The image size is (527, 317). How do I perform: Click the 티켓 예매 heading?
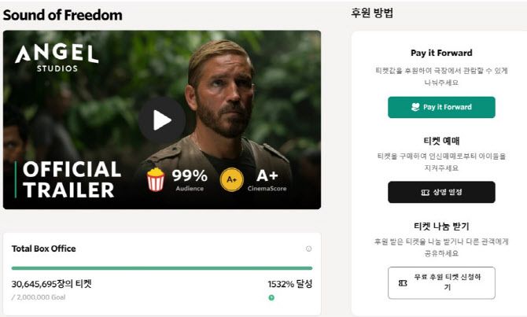pos(441,141)
